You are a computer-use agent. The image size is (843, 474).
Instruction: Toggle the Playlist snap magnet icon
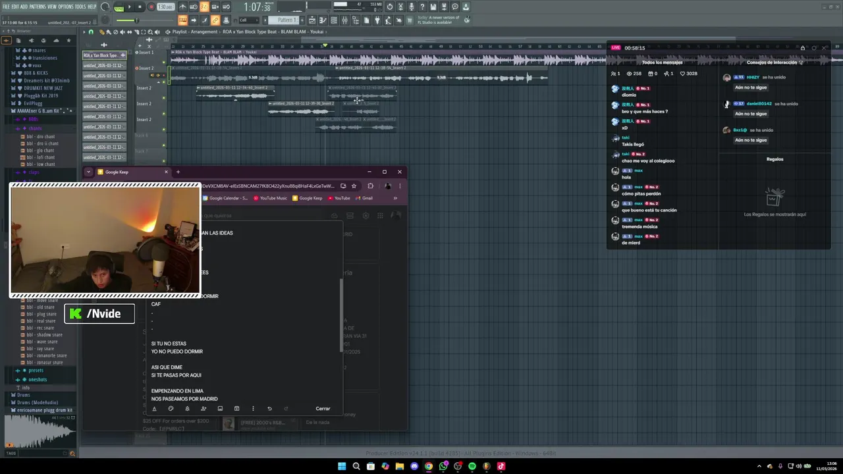(91, 32)
